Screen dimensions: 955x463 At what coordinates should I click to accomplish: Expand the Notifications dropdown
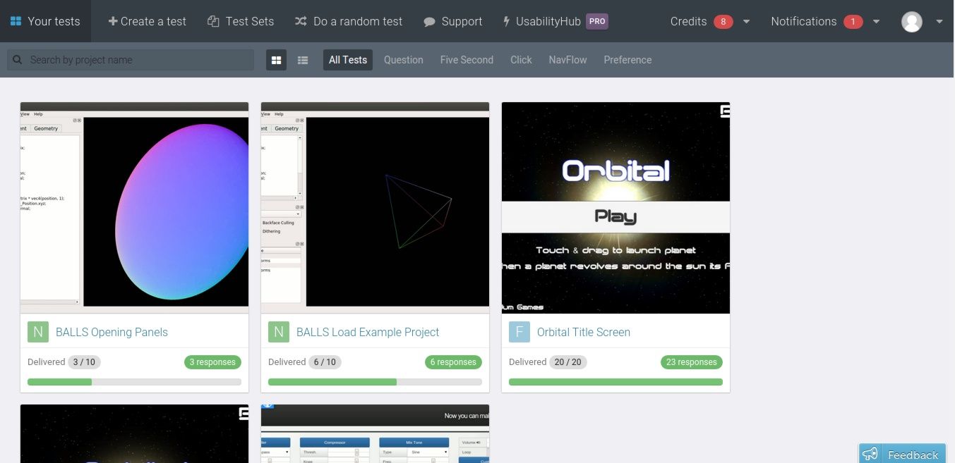pos(876,21)
